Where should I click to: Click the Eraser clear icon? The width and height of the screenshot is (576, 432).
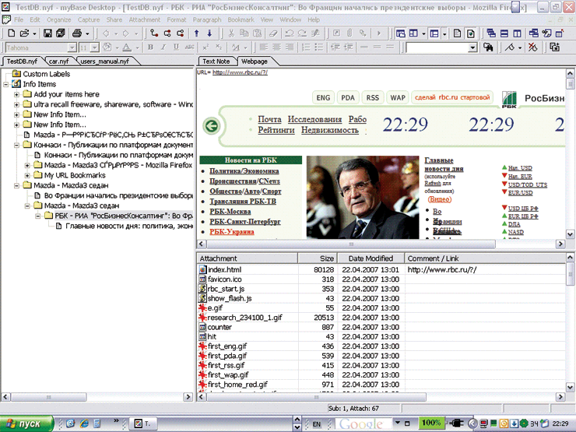pos(273,33)
